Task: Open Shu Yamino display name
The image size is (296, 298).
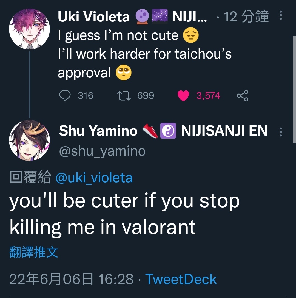Action: 98,131
